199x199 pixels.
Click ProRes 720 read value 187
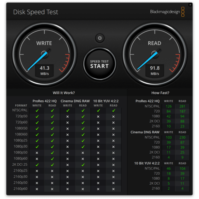(x=182, y=111)
